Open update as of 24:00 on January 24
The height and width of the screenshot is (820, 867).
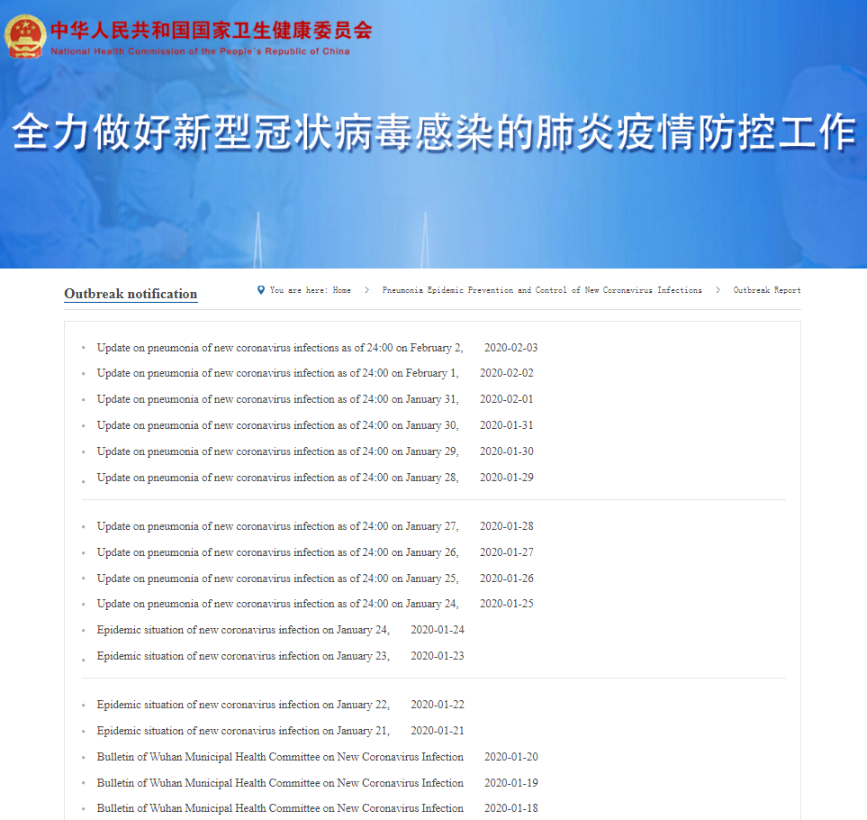[x=277, y=604]
